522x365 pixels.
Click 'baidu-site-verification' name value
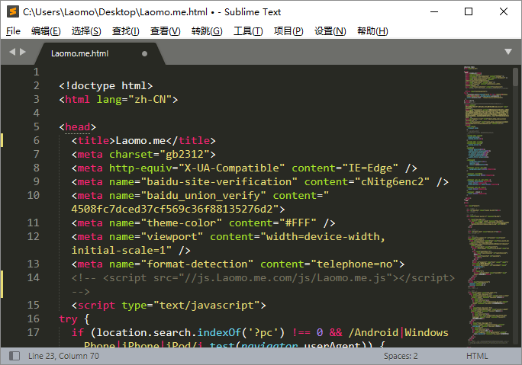point(219,182)
